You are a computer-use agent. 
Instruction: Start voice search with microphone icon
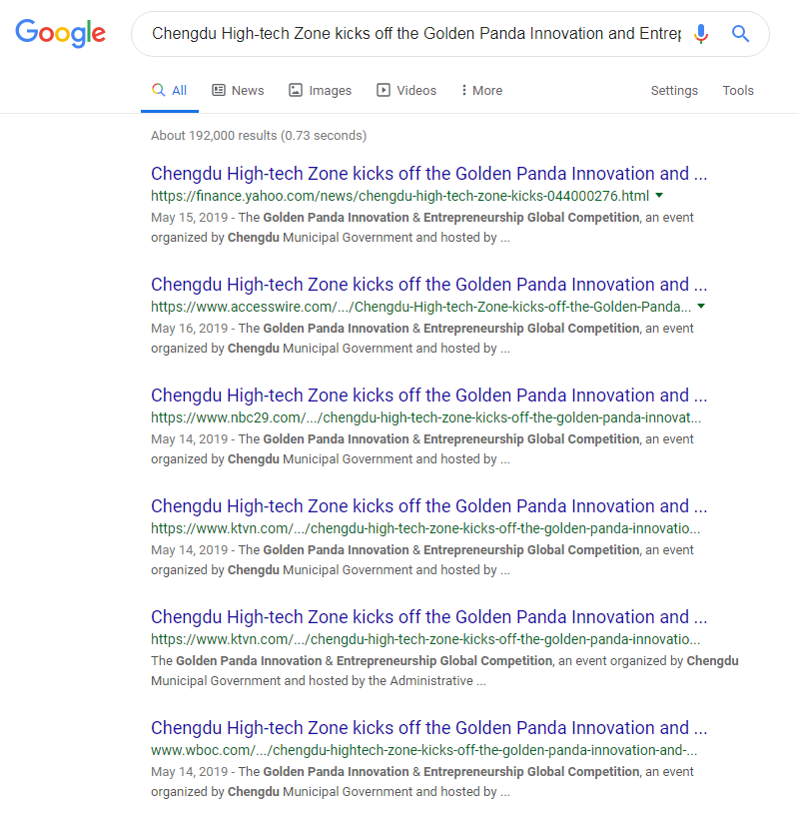tap(701, 34)
